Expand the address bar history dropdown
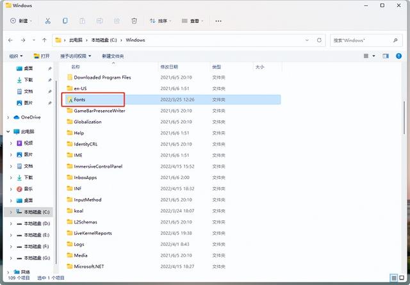Screen dimensions: 410x285 tap(307, 40)
